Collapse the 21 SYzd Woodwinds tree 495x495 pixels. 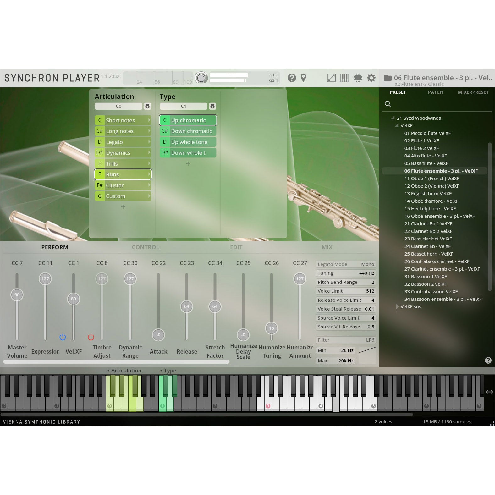coord(393,118)
